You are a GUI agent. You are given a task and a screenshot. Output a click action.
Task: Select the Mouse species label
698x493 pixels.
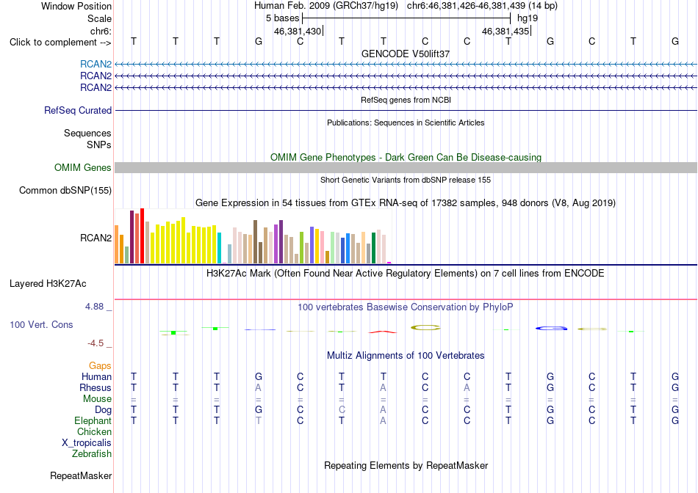coord(97,399)
